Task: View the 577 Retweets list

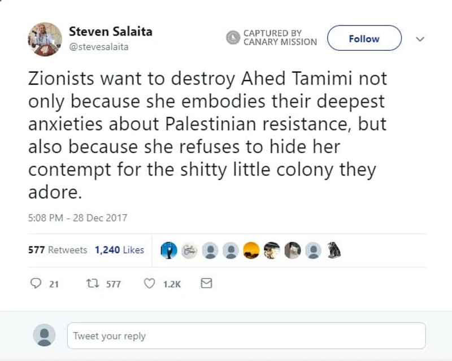Action: click(58, 249)
